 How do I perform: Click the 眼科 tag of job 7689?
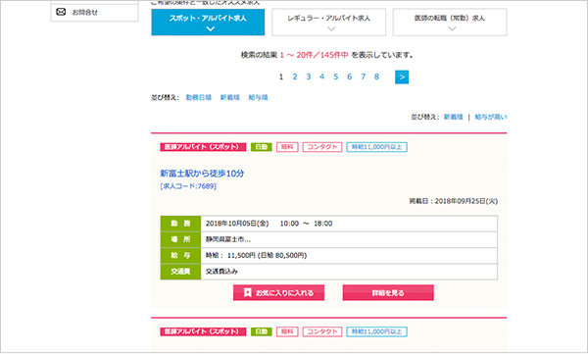coord(287,147)
